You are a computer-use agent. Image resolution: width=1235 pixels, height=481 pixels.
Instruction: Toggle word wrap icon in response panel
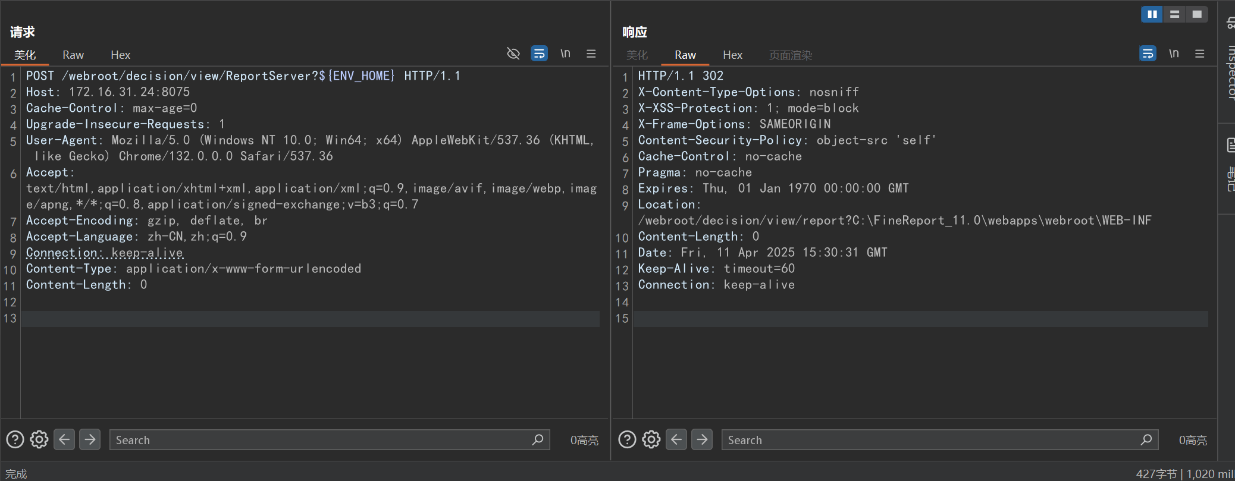[x=1148, y=54]
